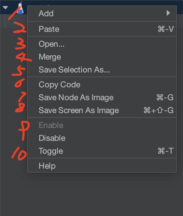Toggle the node's enabled state

[102, 151]
